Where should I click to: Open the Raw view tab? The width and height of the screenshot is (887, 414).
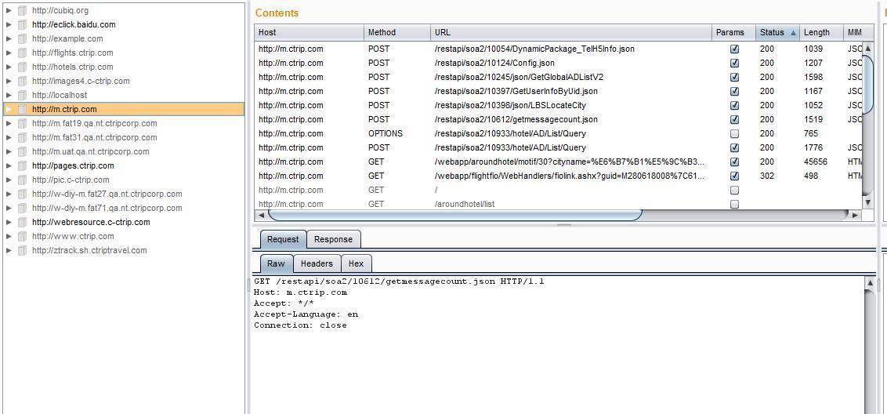276,263
